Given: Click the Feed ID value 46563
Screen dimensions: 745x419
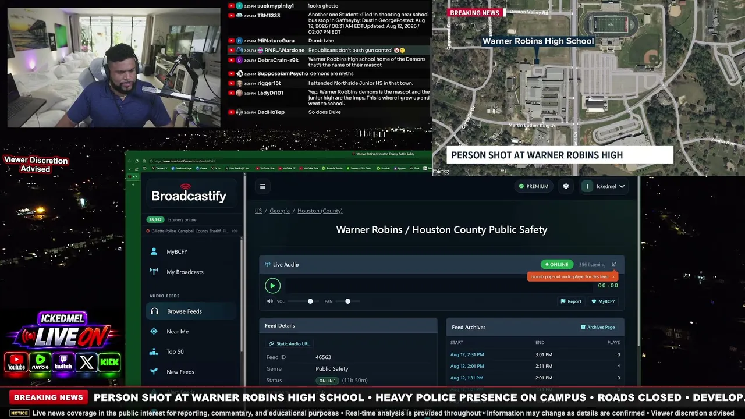Looking at the screenshot, I should [x=323, y=357].
